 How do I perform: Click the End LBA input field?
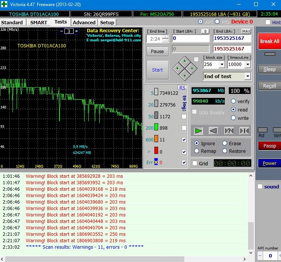pyautogui.click(x=232, y=38)
